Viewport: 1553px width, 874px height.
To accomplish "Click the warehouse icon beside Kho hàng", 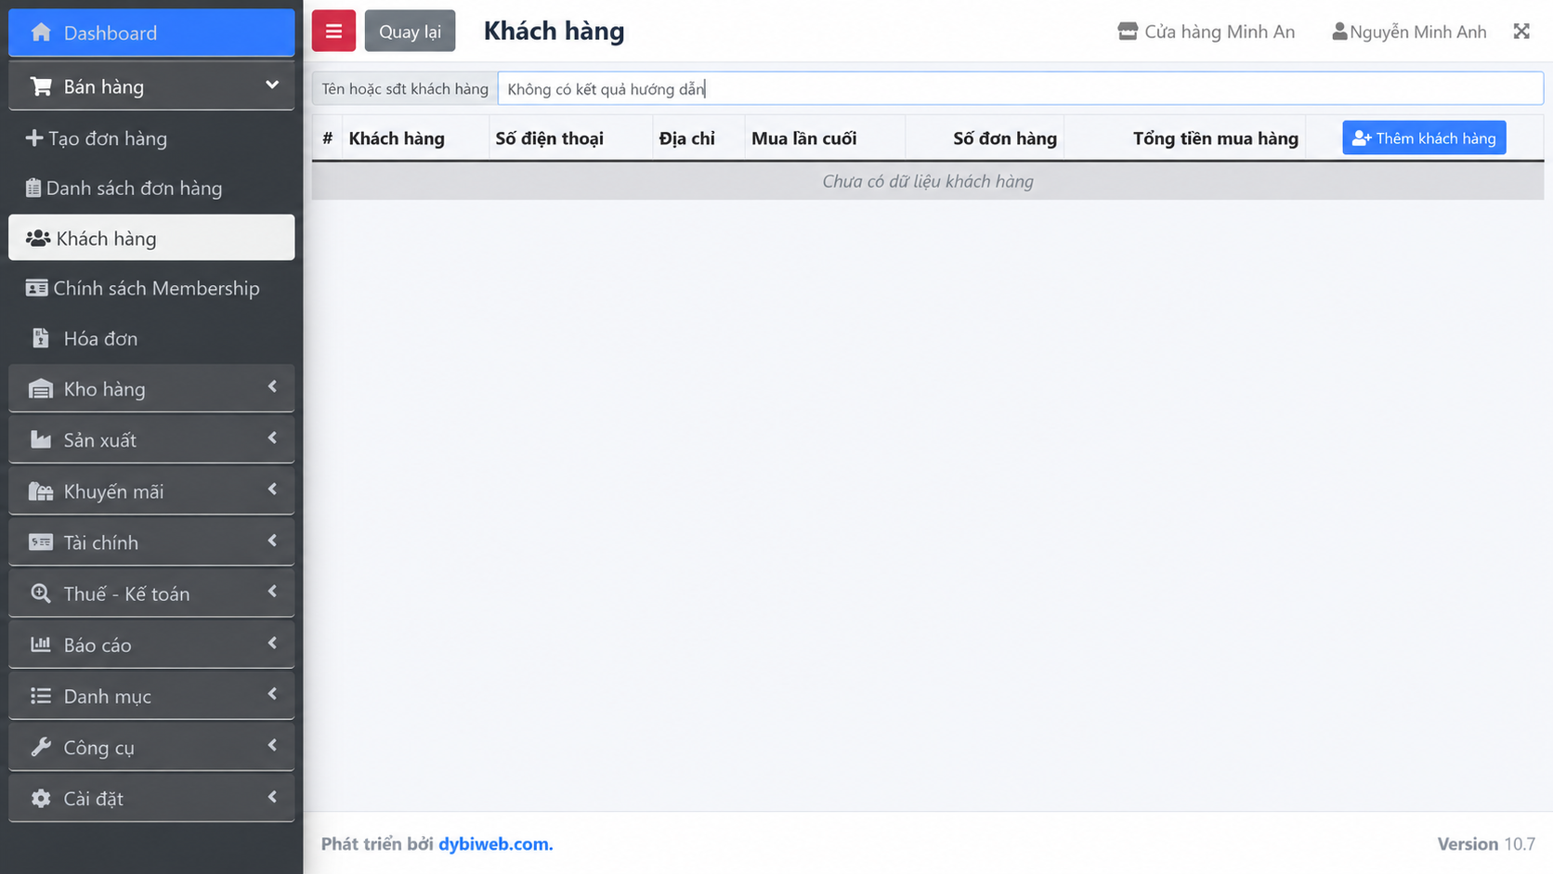I will click(41, 389).
